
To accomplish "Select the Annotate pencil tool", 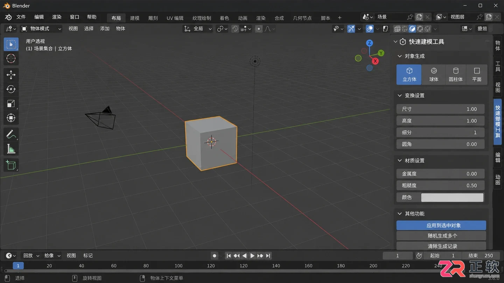I will point(11,134).
